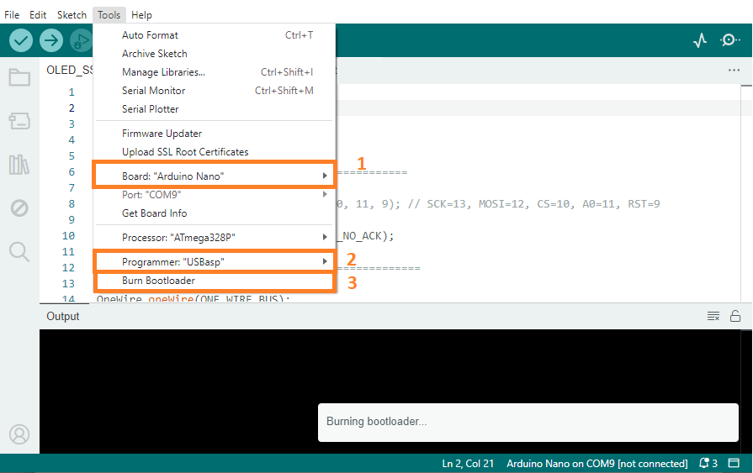
Task: Select Burn Bootloader from Tools menu
Action: pyautogui.click(x=158, y=281)
